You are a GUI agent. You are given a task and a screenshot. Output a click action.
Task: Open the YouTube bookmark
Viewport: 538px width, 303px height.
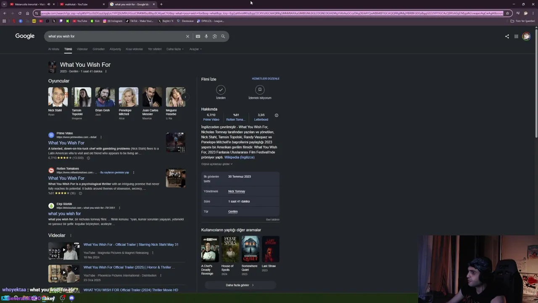[x=80, y=21]
